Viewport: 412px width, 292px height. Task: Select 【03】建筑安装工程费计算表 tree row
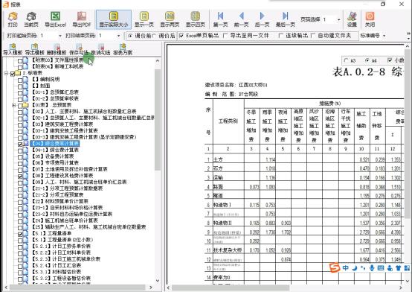point(62,124)
